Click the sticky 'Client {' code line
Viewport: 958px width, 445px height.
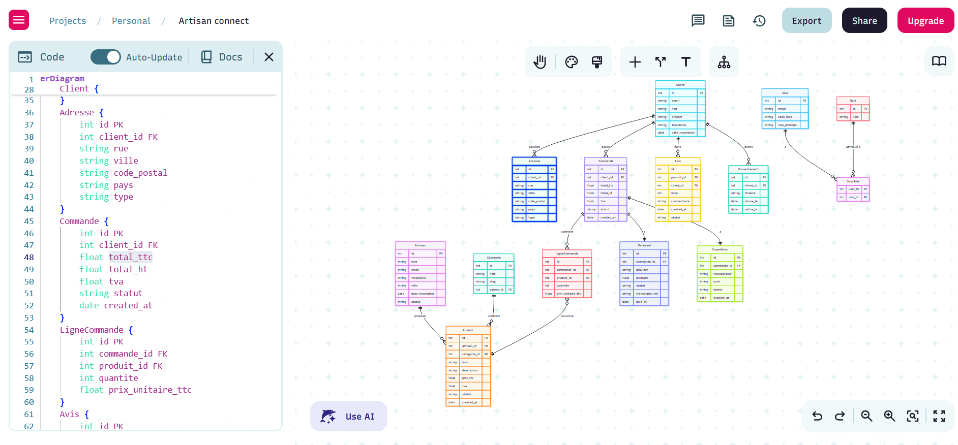(x=79, y=88)
